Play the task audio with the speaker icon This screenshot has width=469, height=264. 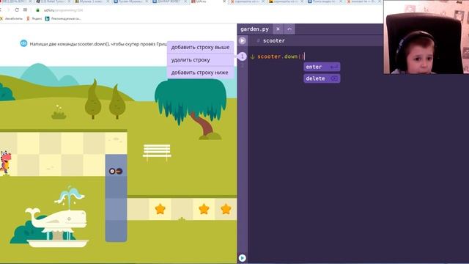(x=23, y=43)
